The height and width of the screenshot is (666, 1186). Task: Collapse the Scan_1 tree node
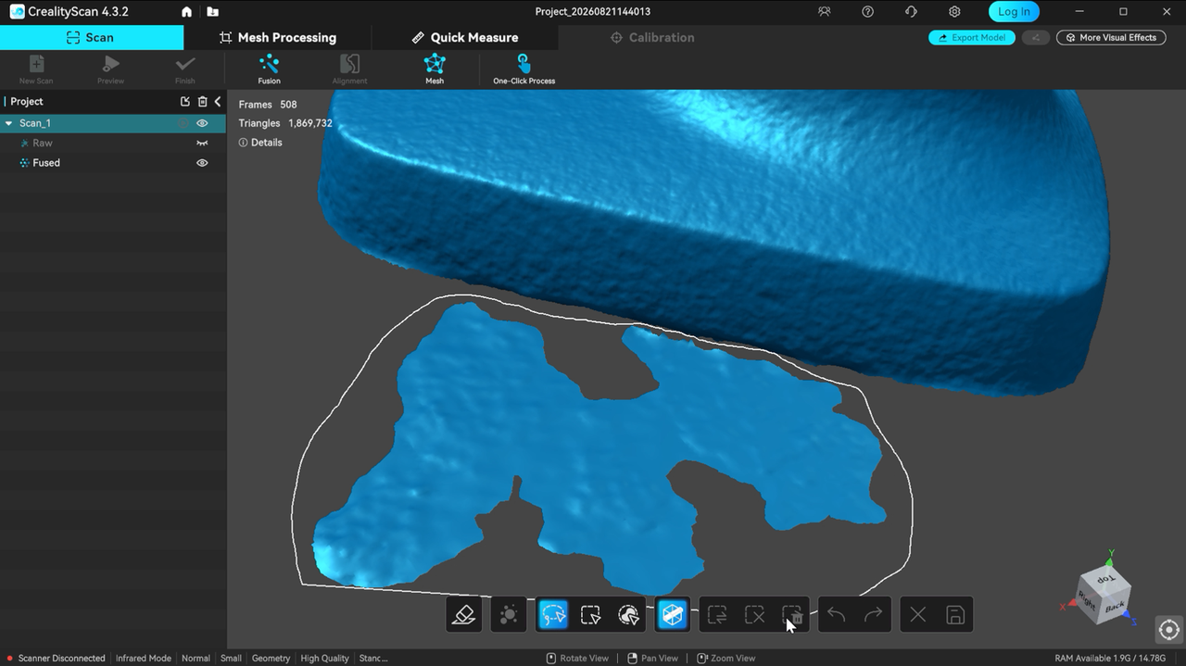tap(9, 123)
